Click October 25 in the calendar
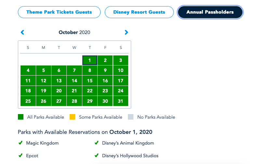275x164 pixels. [x=28, y=101]
